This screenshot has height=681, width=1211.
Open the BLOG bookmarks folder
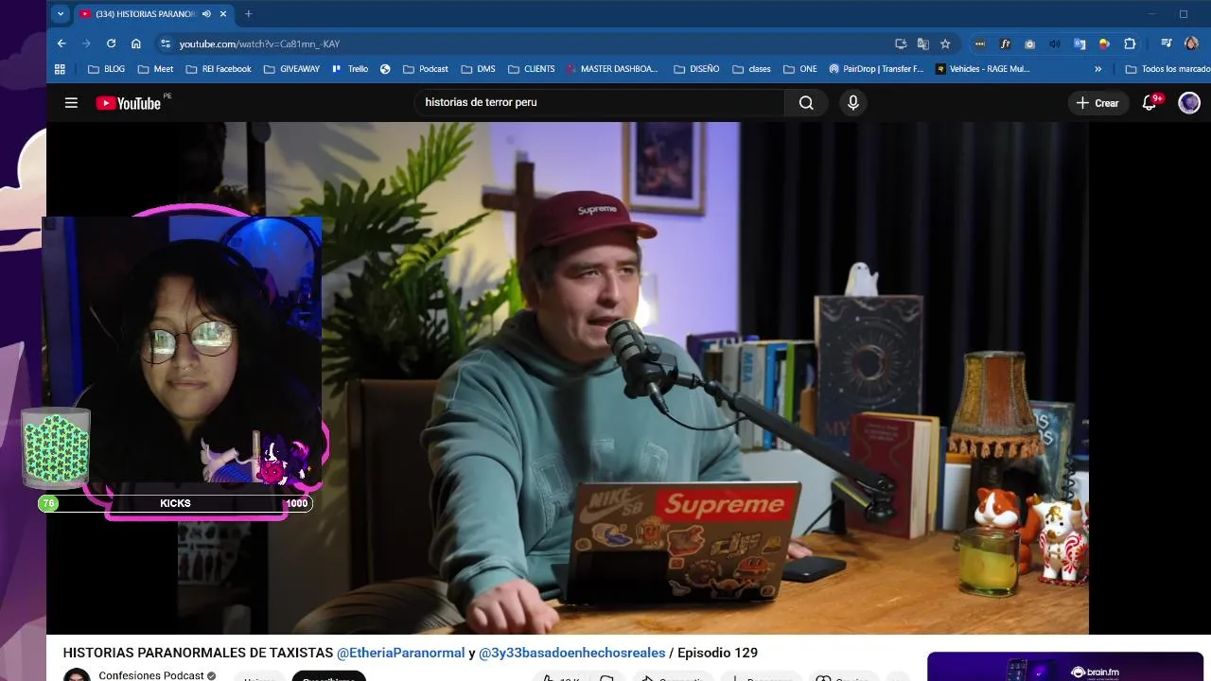pyautogui.click(x=106, y=69)
